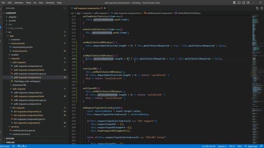
Task: Open Problems via errors and warnings count
Action: click(22, 146)
